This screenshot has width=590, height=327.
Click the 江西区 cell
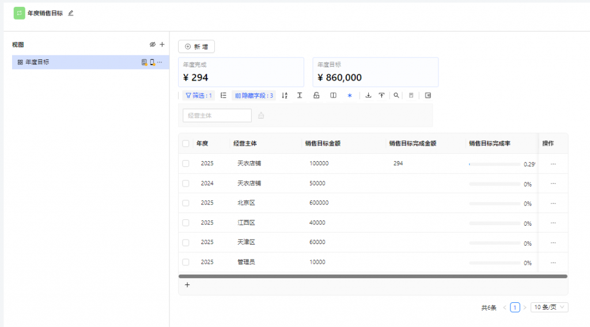[246, 223]
